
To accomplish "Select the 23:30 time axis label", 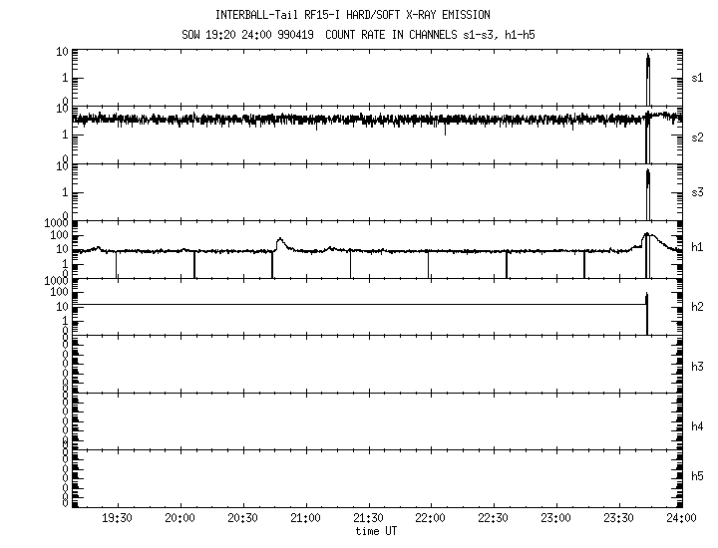I will point(618,519).
